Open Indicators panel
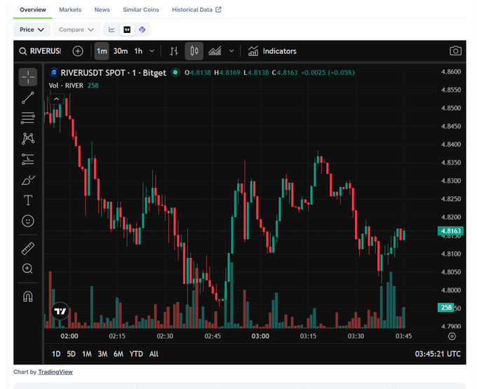The height and width of the screenshot is (389, 477). click(272, 51)
